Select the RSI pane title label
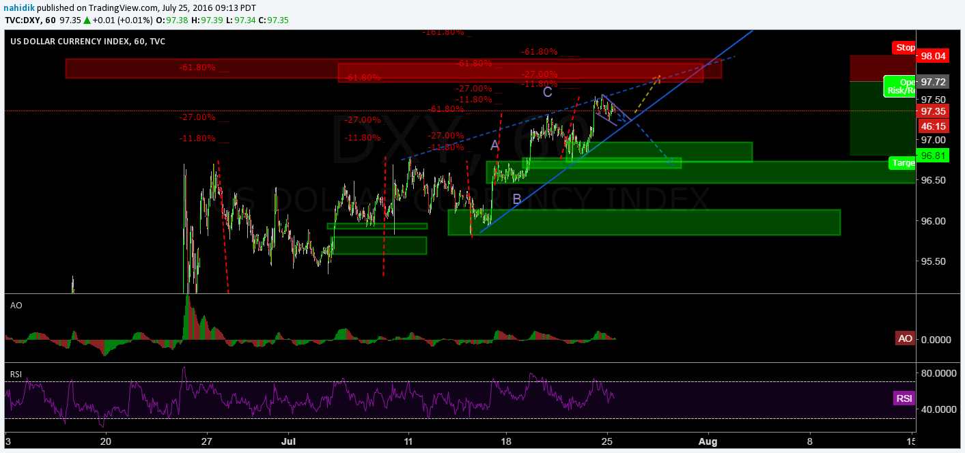965x453 pixels. point(17,375)
